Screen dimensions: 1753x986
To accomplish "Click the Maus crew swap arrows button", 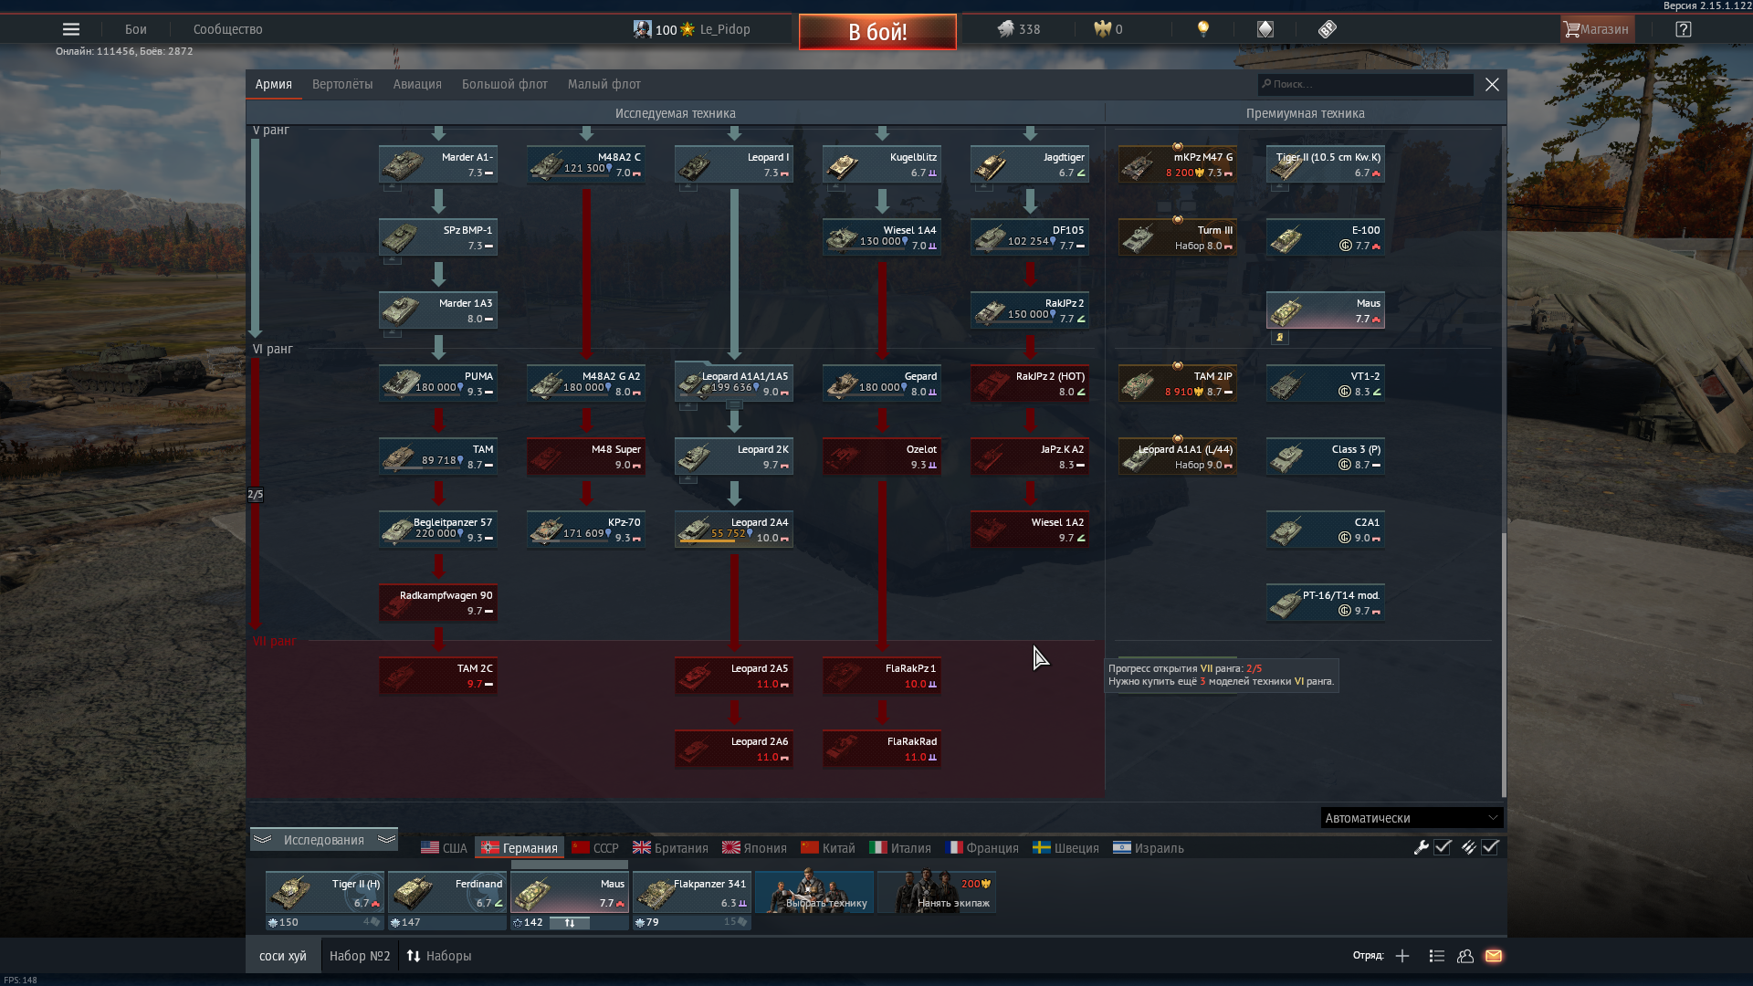I will pos(570,923).
